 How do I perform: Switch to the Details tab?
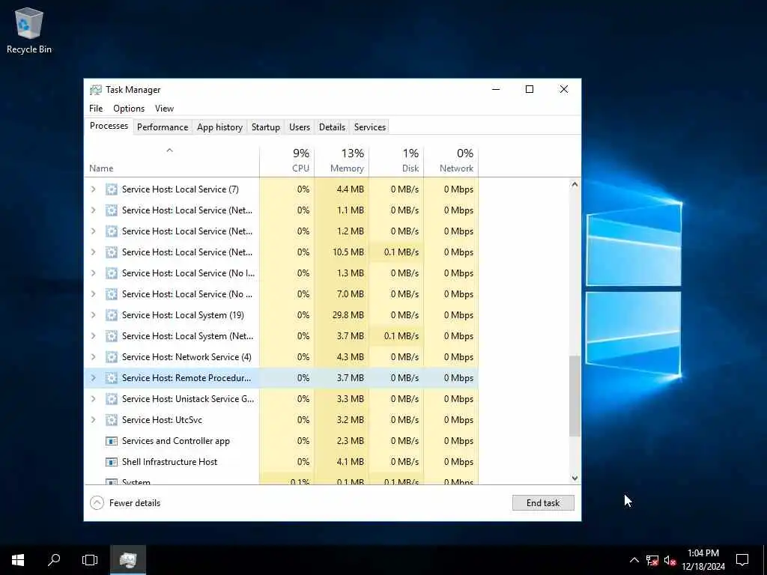pos(332,127)
